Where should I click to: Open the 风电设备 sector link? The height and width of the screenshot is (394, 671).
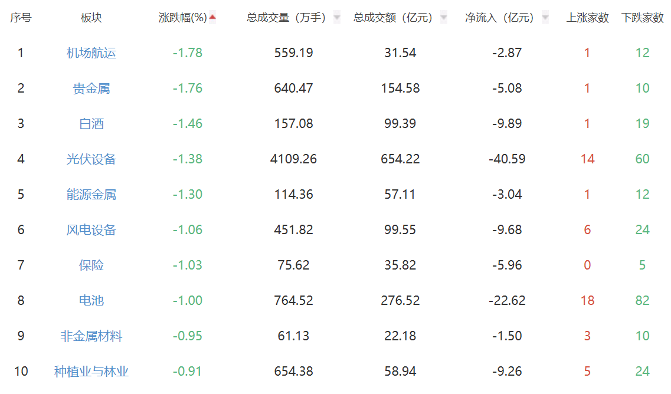[91, 230]
